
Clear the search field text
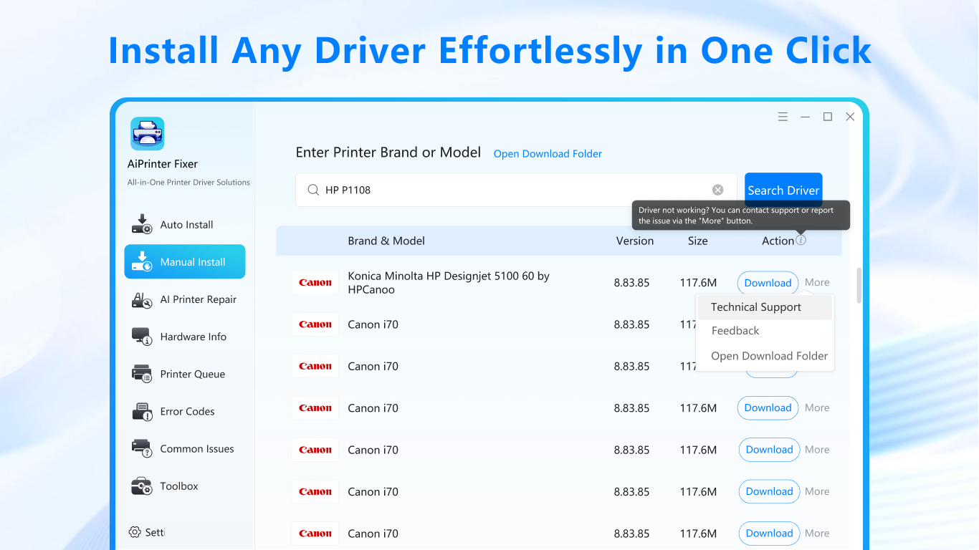(717, 190)
